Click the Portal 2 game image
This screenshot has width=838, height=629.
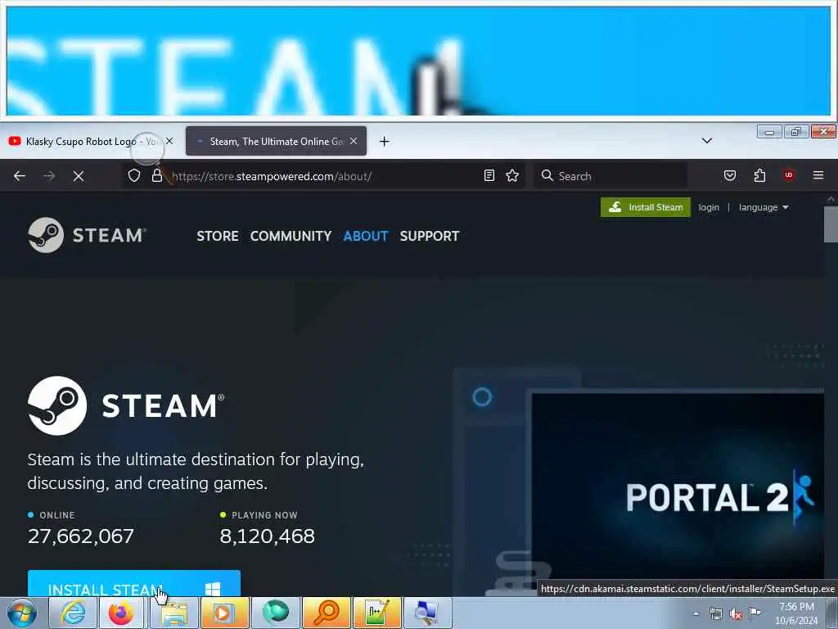[x=678, y=486]
